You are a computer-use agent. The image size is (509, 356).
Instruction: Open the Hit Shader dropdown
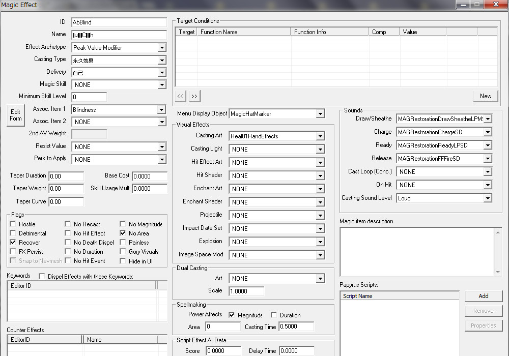click(x=320, y=176)
